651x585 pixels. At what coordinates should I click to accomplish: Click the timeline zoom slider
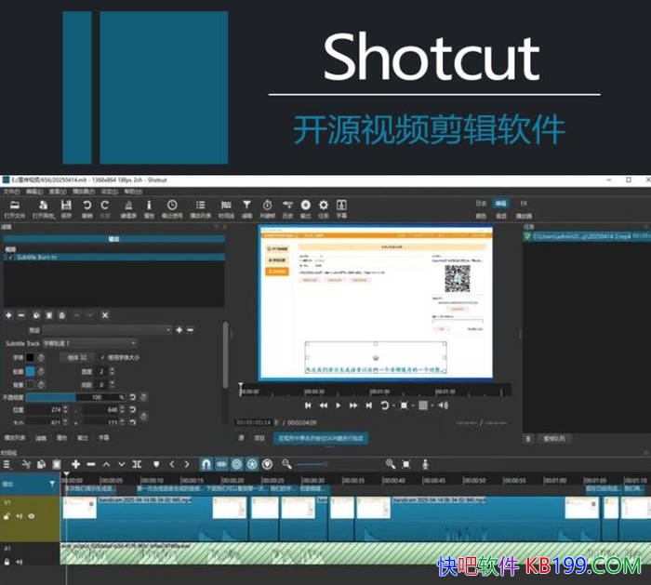312,464
